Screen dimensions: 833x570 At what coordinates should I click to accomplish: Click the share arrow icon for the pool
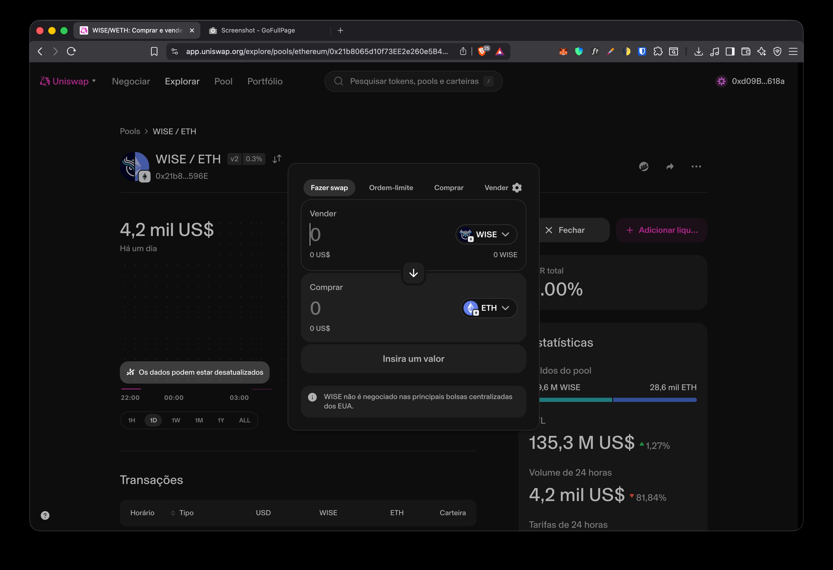click(670, 166)
